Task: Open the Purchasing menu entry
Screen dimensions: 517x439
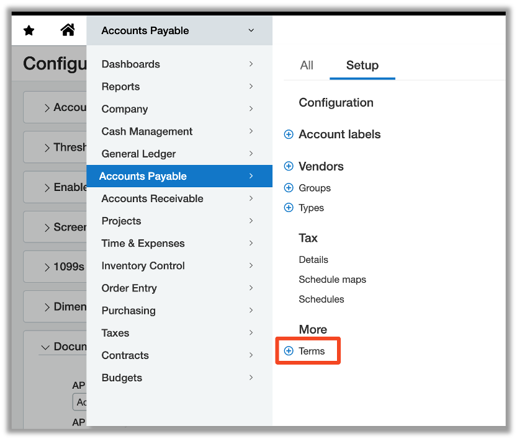Action: click(128, 311)
